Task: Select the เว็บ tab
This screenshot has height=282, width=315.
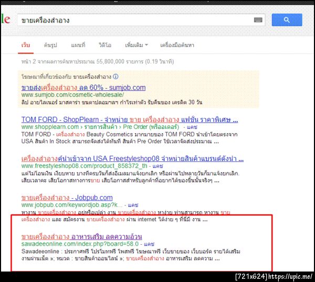Action: pyautogui.click(x=26, y=45)
